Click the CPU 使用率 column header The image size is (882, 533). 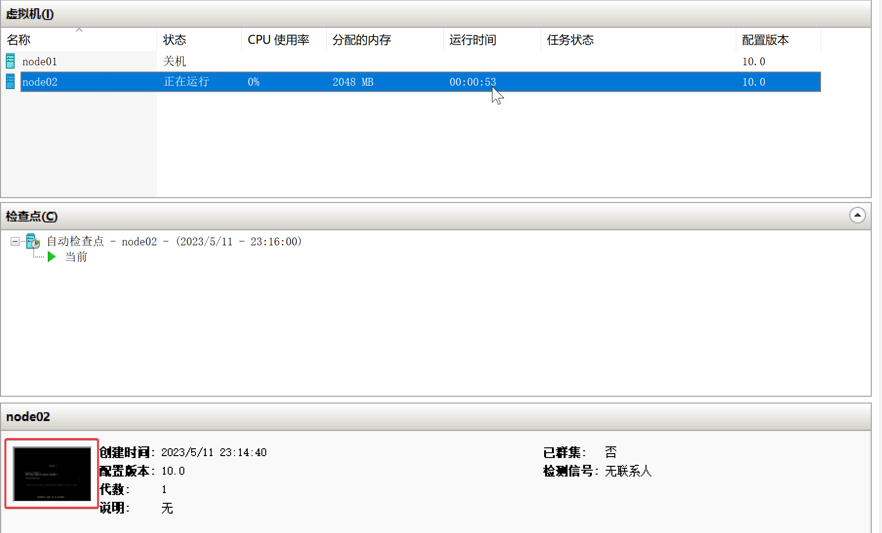pos(278,39)
